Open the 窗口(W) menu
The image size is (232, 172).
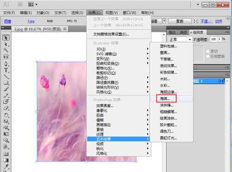coord(129,13)
